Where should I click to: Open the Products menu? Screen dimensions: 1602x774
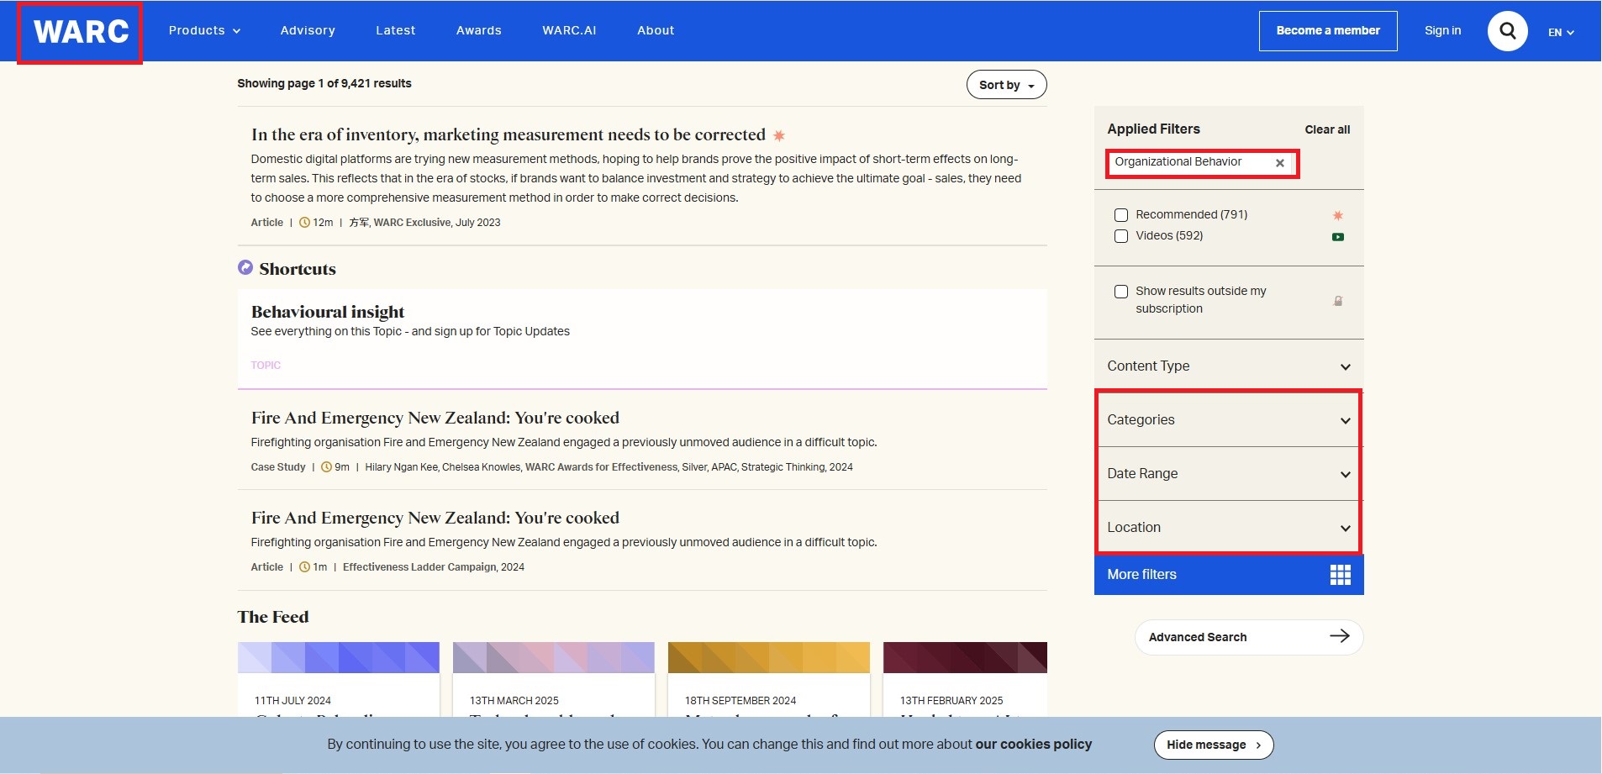(x=204, y=31)
